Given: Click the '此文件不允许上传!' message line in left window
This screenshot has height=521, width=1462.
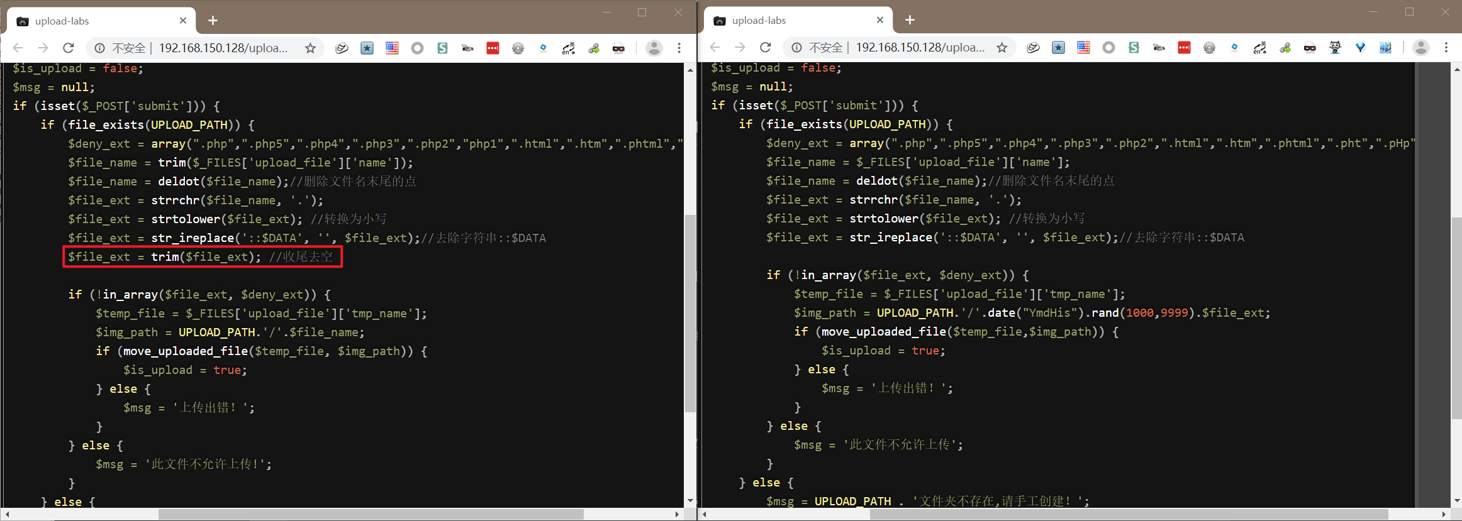Looking at the screenshot, I should [x=184, y=464].
